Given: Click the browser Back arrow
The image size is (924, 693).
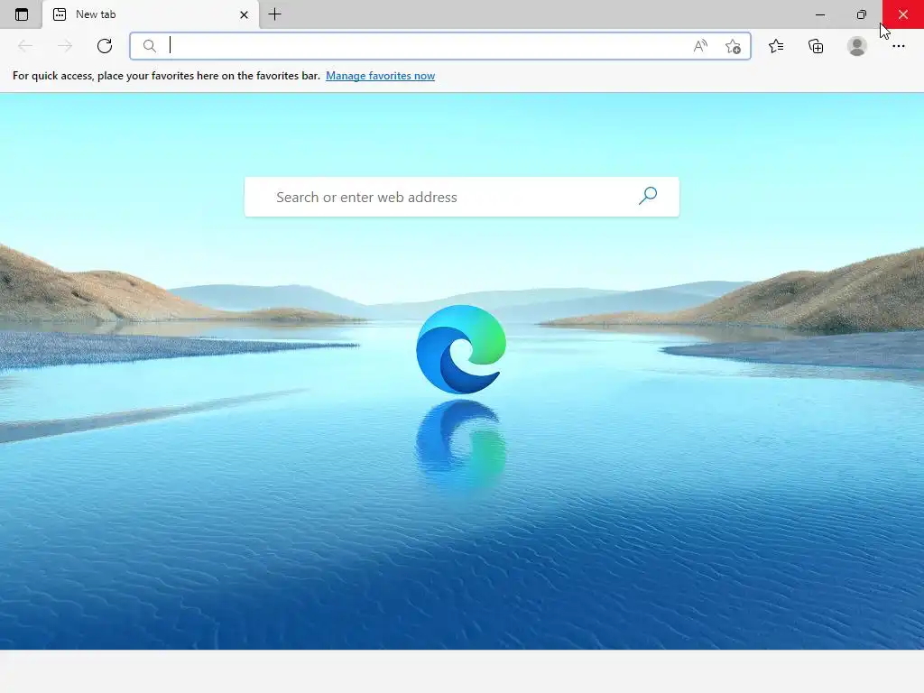Looking at the screenshot, I should click(24, 46).
